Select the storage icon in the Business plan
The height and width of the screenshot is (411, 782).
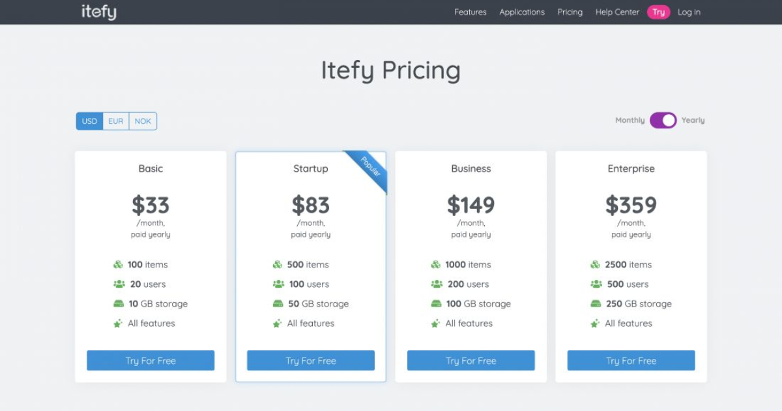435,303
